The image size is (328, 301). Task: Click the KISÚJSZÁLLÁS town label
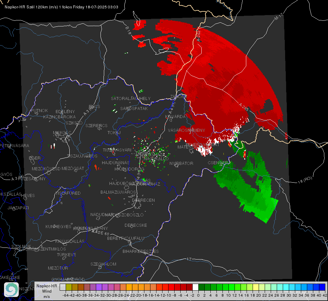70,241
